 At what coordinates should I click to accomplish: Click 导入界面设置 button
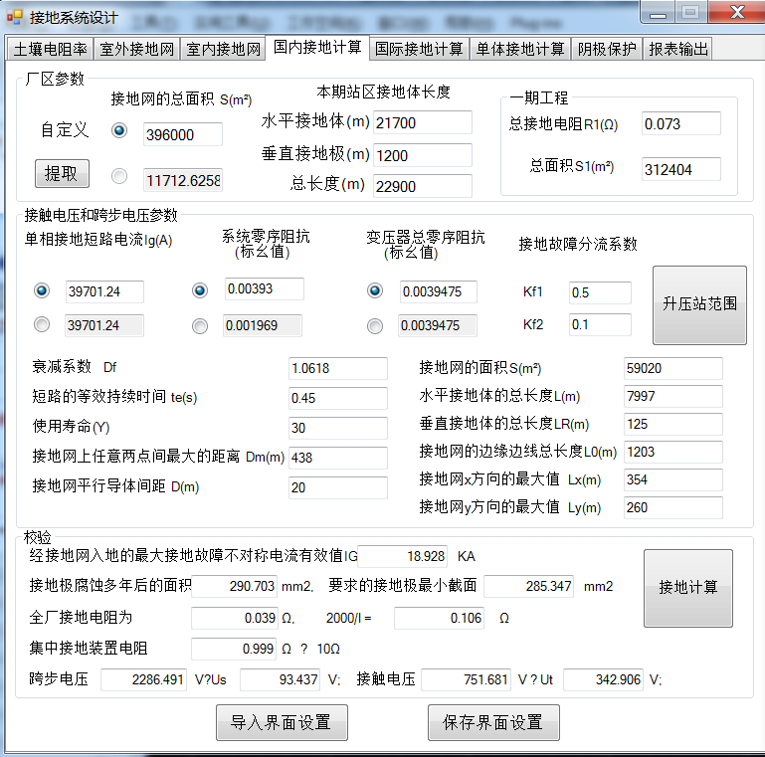click(282, 722)
